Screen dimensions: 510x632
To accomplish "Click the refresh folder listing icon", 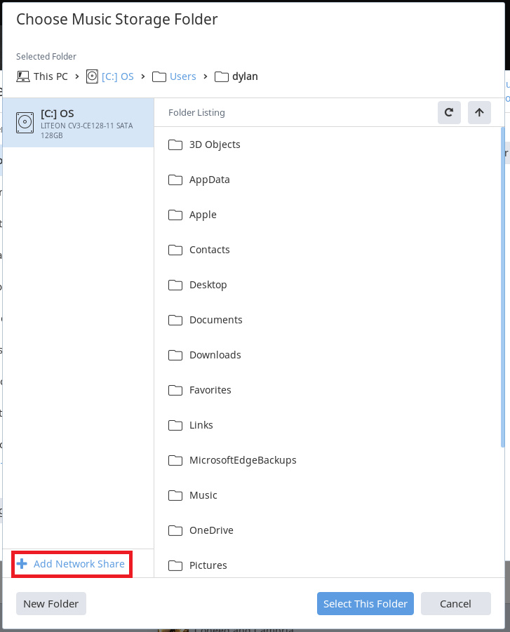I will 449,112.
